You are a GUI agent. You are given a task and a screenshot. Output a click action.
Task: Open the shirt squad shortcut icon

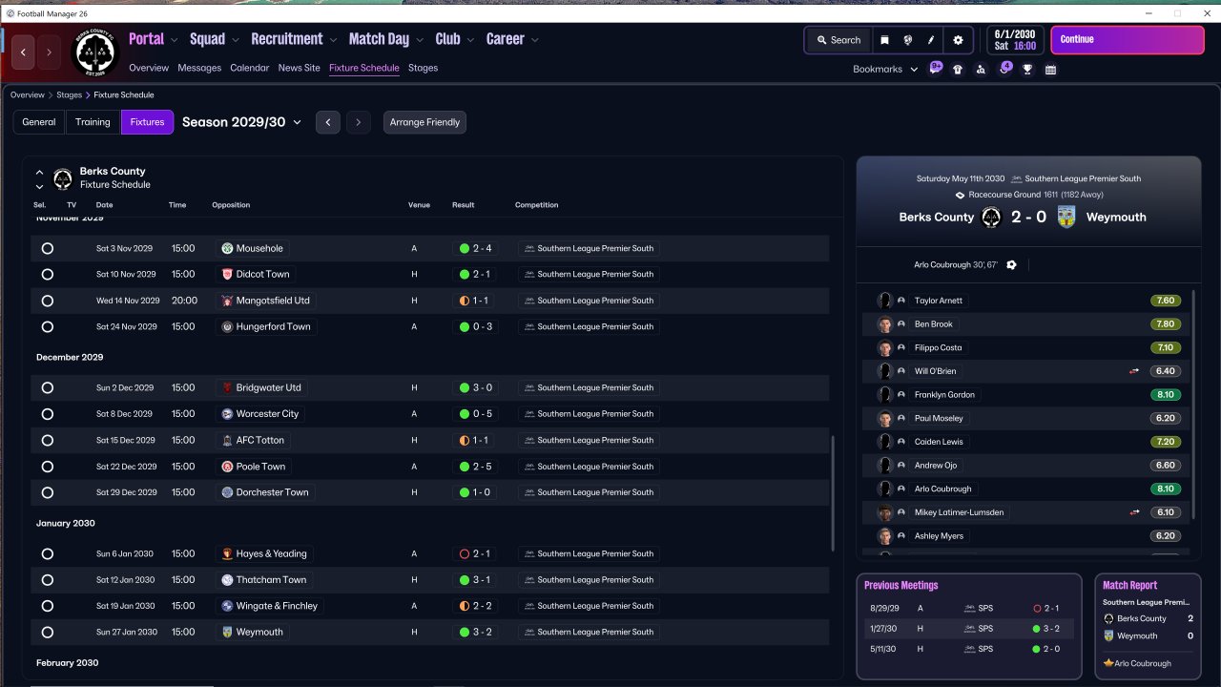958,69
